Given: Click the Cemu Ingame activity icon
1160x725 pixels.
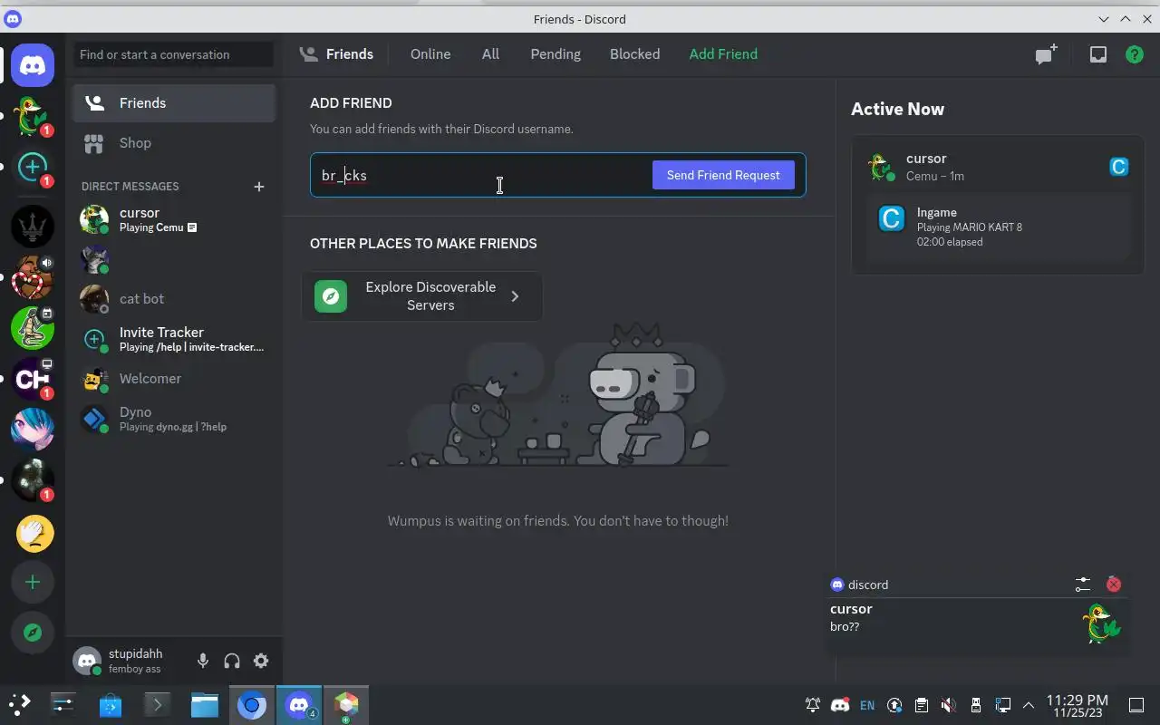Looking at the screenshot, I should click(x=892, y=218).
